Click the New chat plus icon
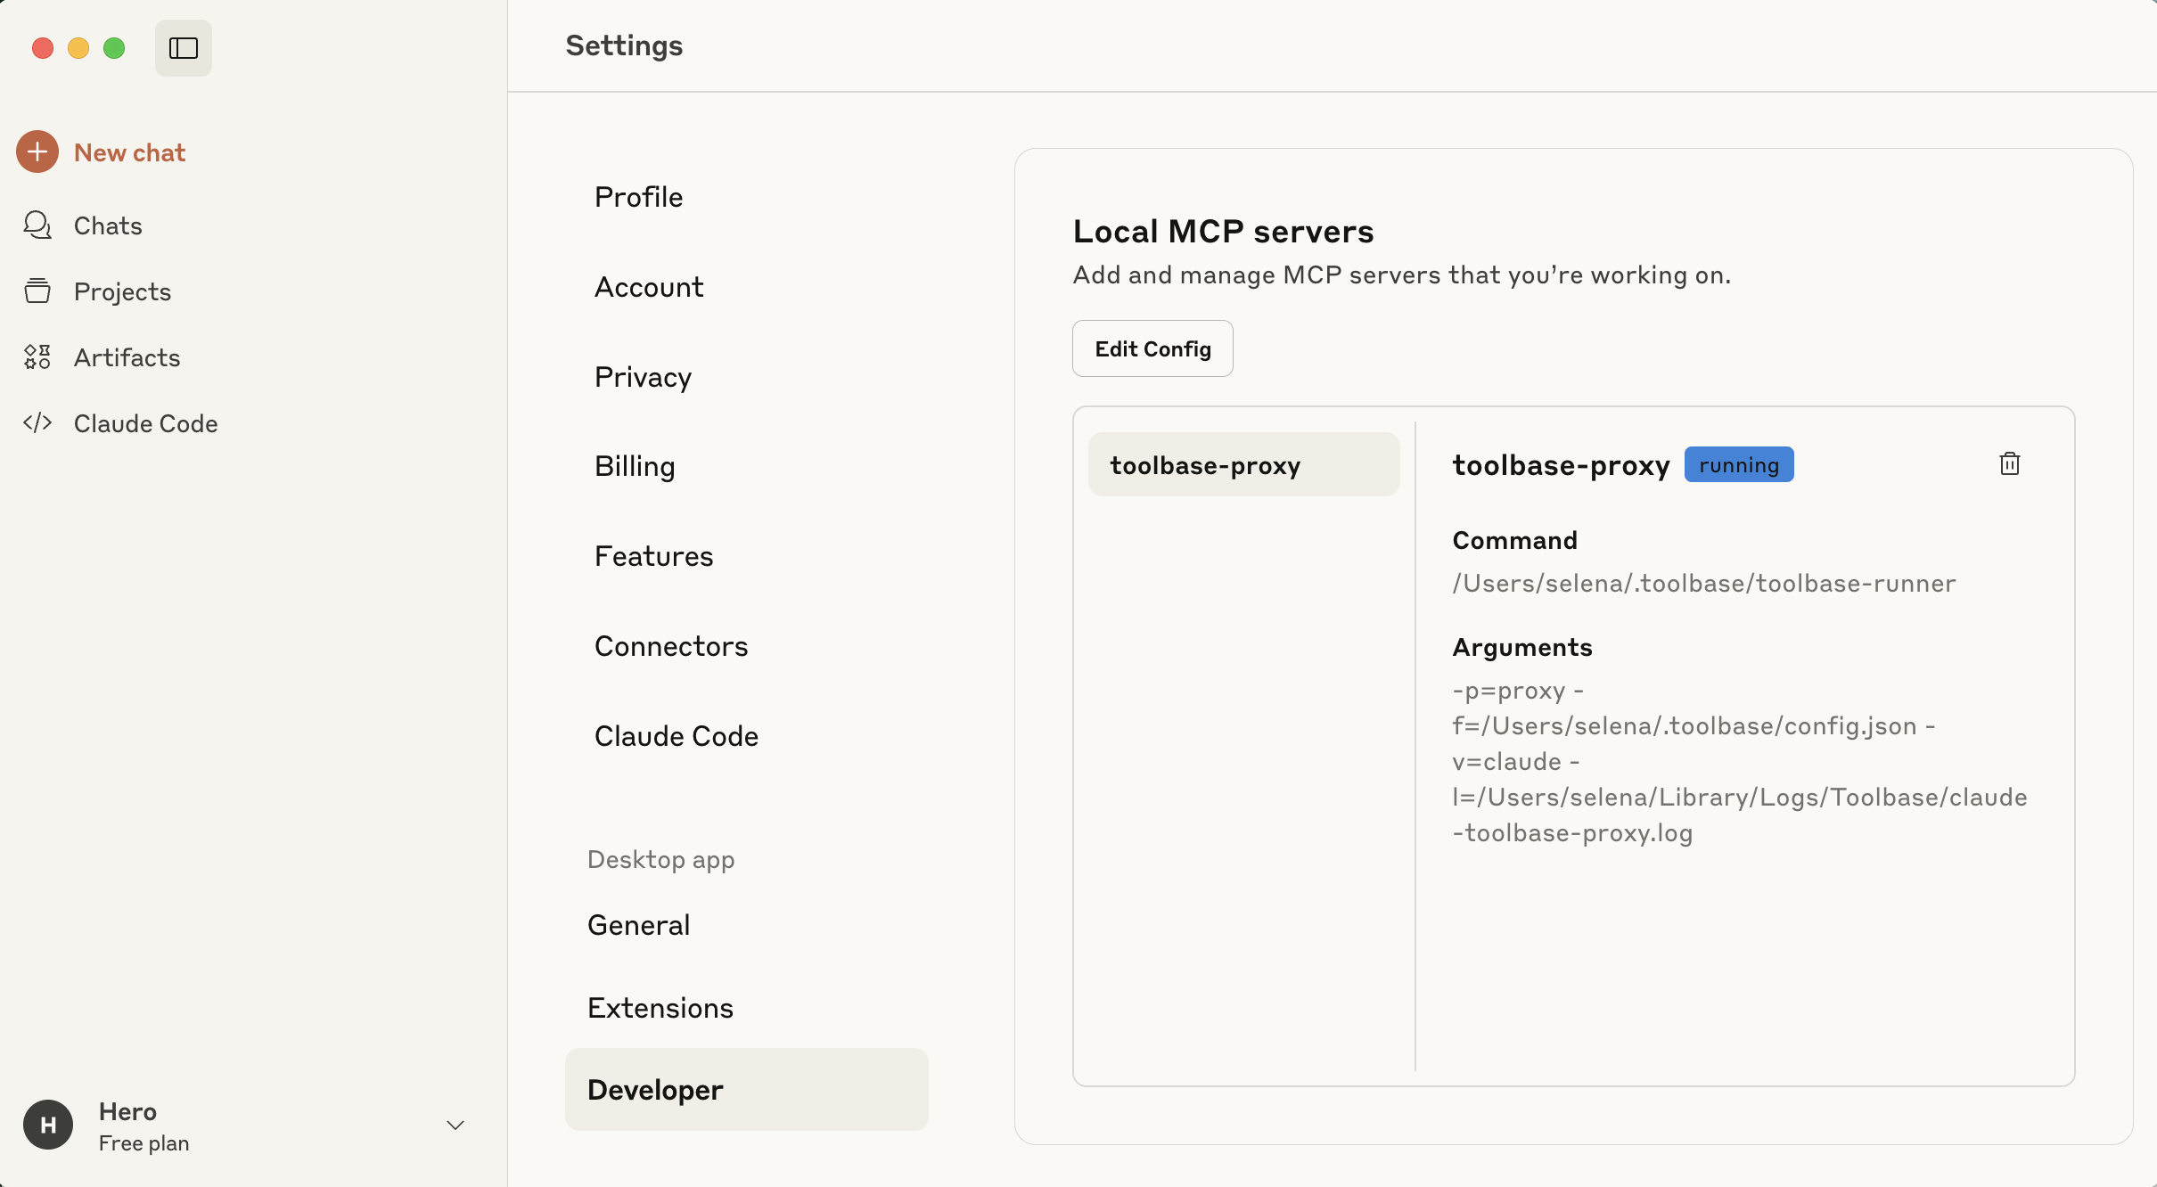2157x1187 pixels. pyautogui.click(x=37, y=152)
